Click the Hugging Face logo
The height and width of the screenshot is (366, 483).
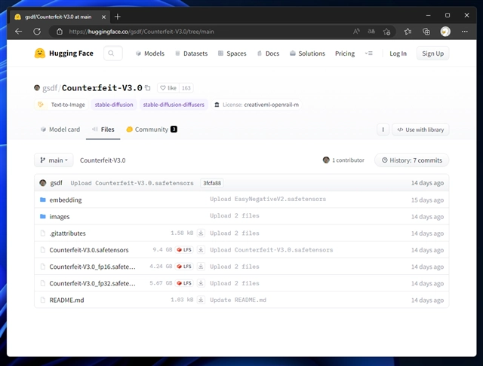tap(63, 53)
